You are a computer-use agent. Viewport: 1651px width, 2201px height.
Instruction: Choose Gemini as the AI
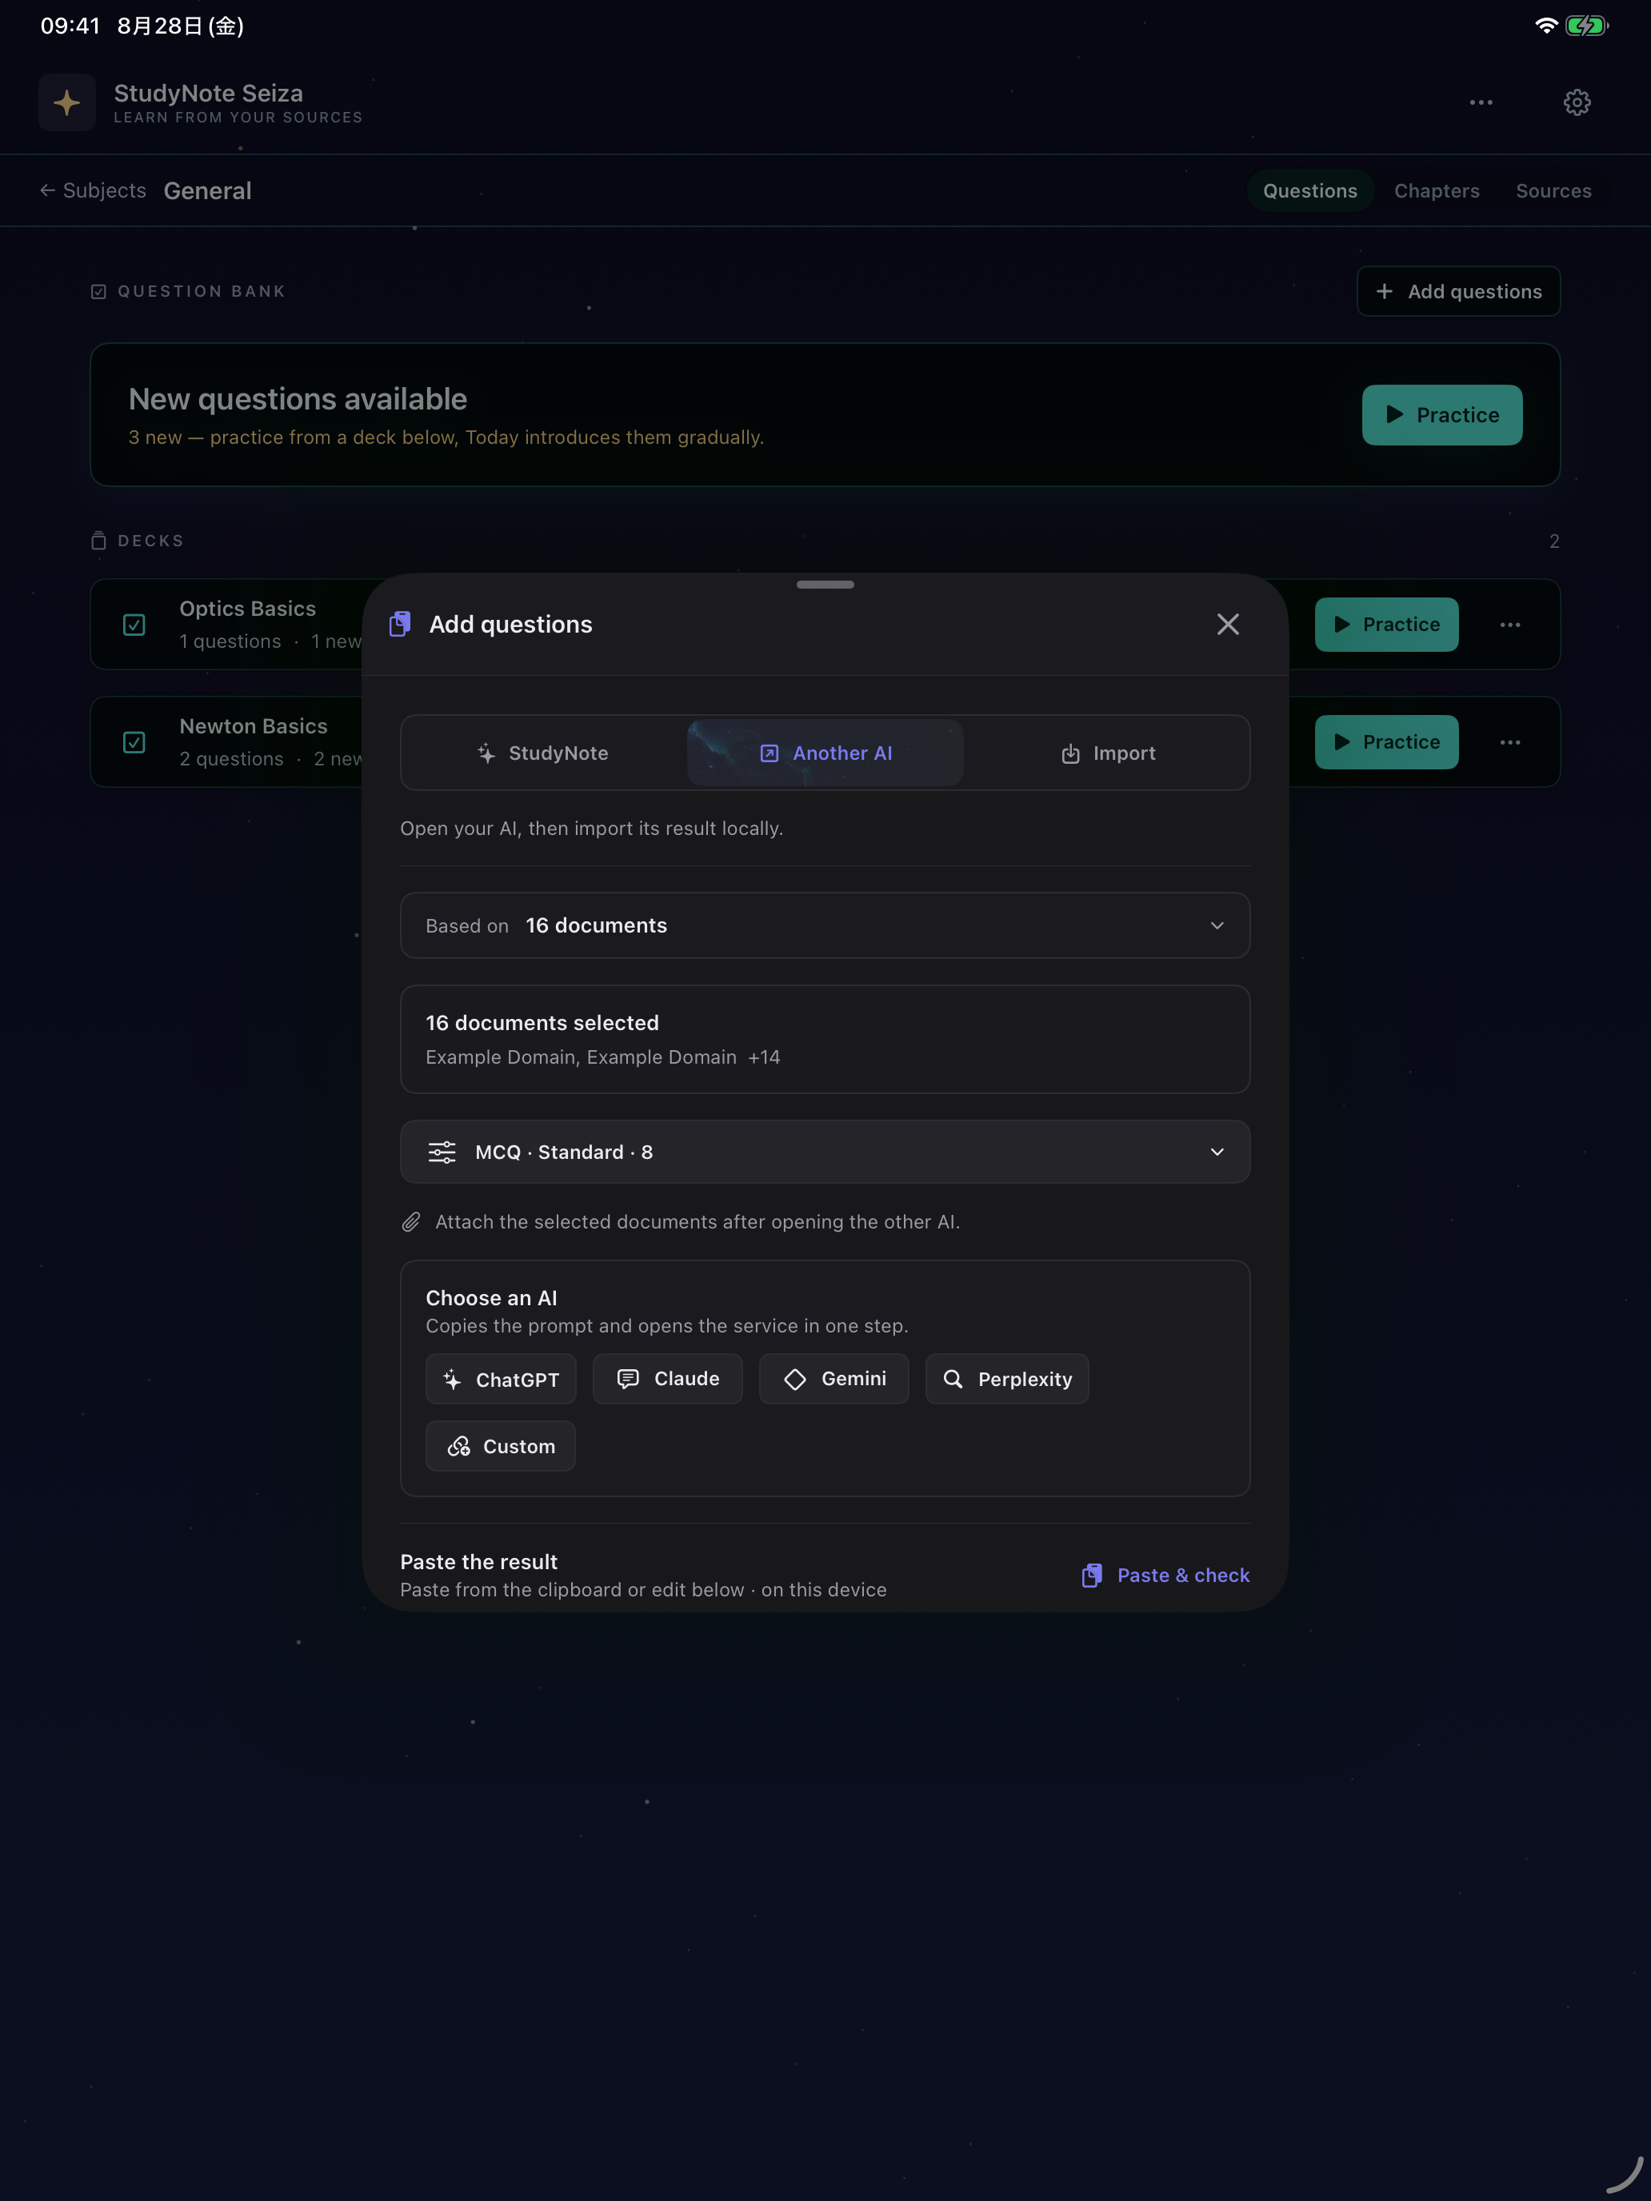(x=834, y=1379)
